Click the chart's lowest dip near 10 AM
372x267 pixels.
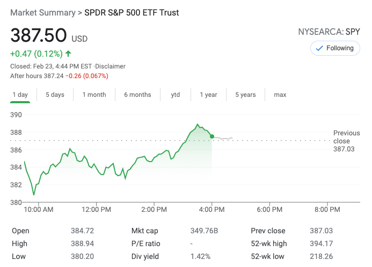click(34, 195)
